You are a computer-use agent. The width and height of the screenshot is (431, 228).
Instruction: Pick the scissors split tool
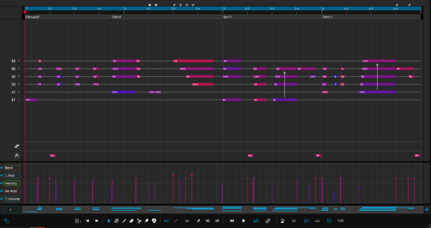click(x=139, y=221)
